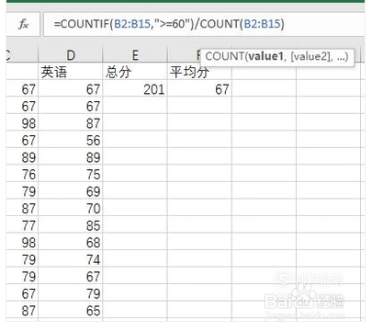Select the 79 cell left of 69
This screenshot has width=372, height=332.
click(x=22, y=191)
